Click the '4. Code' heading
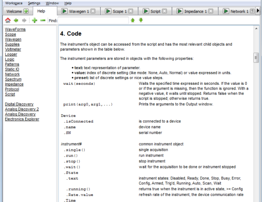262x202 pixels. [71, 34]
